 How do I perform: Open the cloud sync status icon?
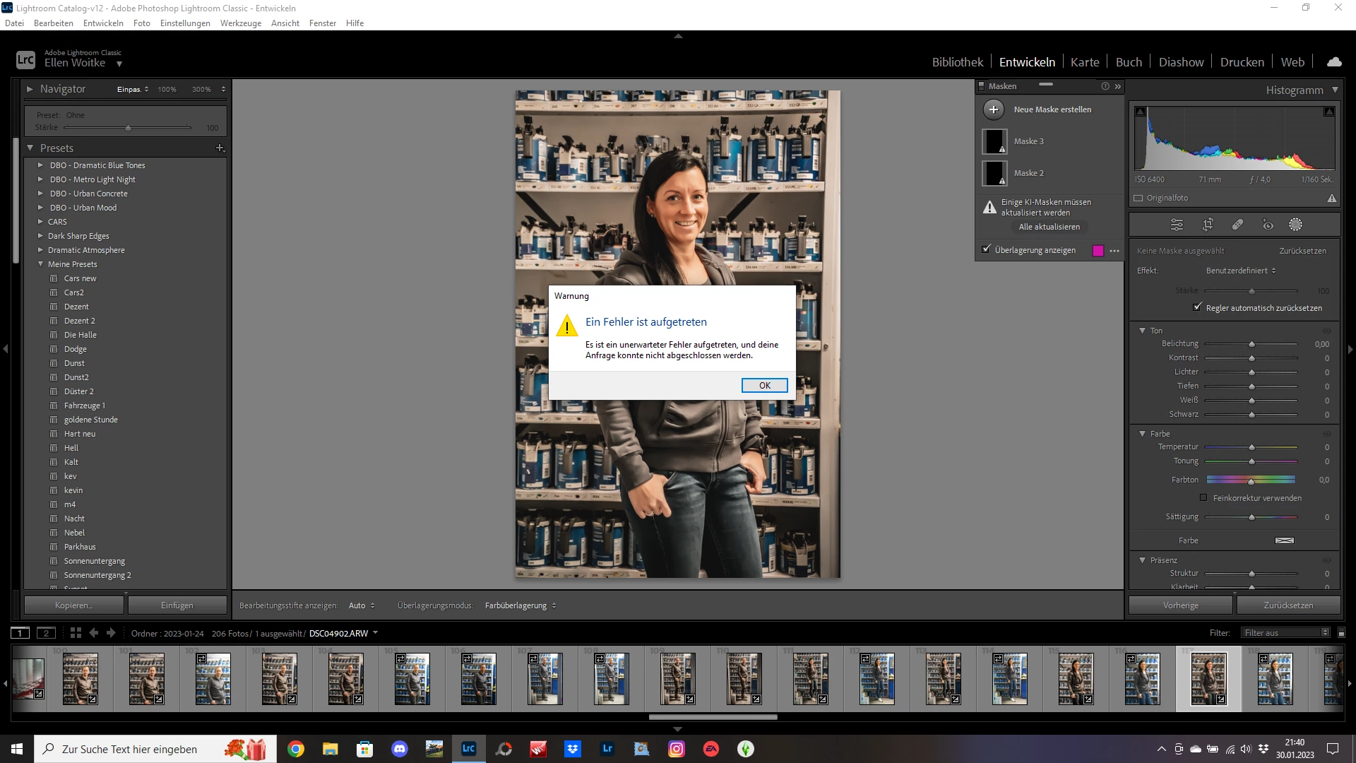1334,62
